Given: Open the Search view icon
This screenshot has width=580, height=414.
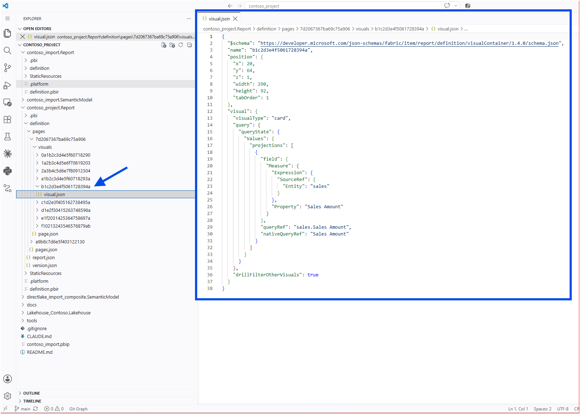Looking at the screenshot, I should point(8,51).
